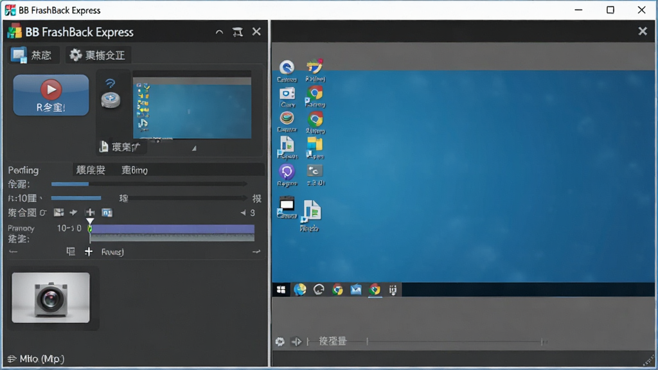
Task: Click the left arrow under the timeline
Action: point(13,252)
